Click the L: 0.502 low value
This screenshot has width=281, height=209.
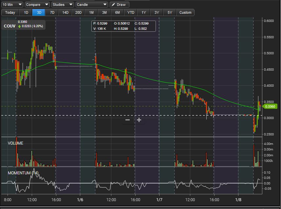tap(141, 29)
